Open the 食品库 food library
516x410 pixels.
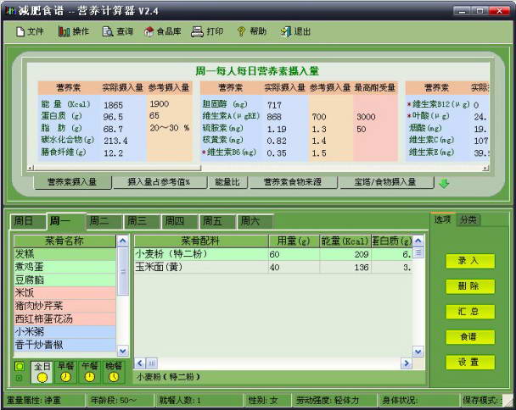tap(161, 31)
